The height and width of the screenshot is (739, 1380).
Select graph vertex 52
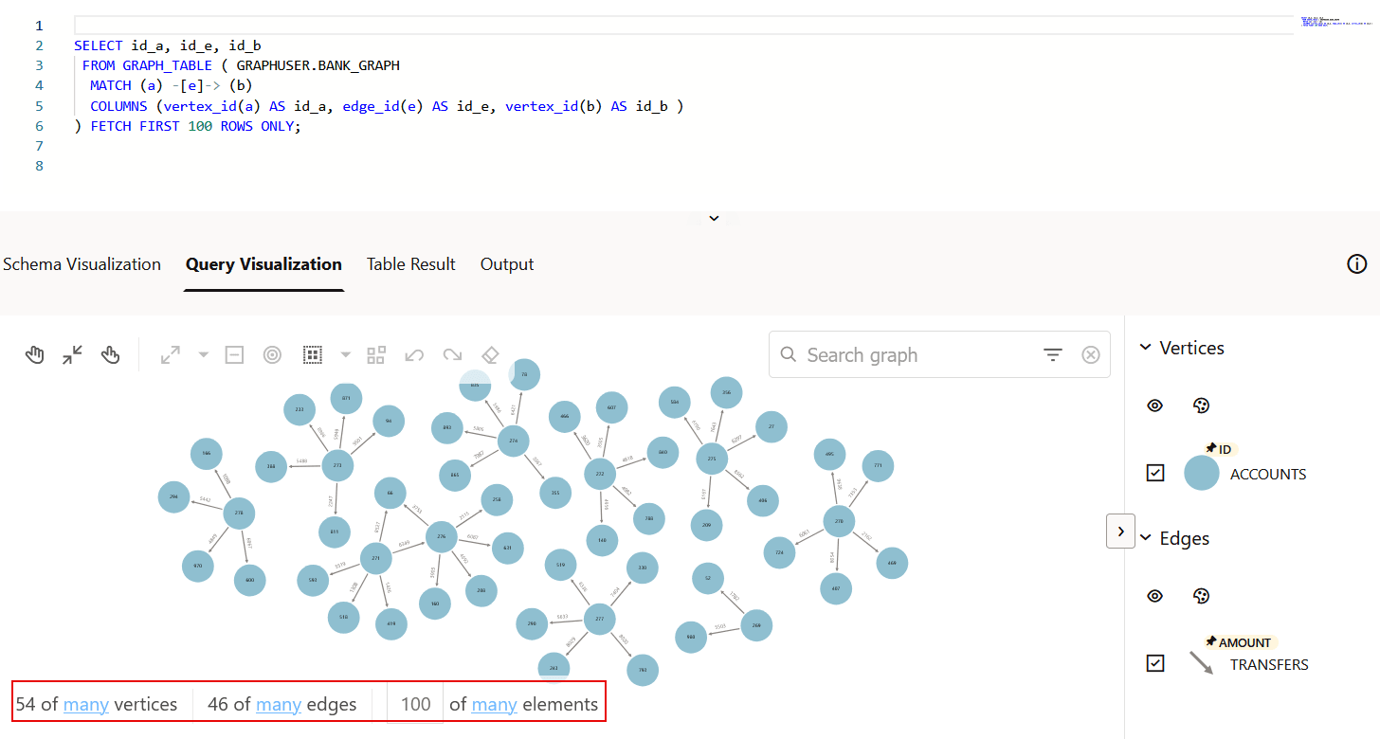[708, 577]
